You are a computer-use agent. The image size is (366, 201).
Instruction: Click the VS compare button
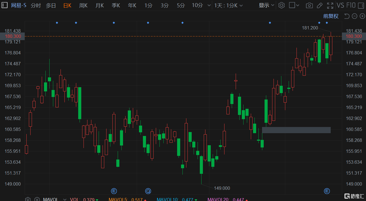coord(340,5)
